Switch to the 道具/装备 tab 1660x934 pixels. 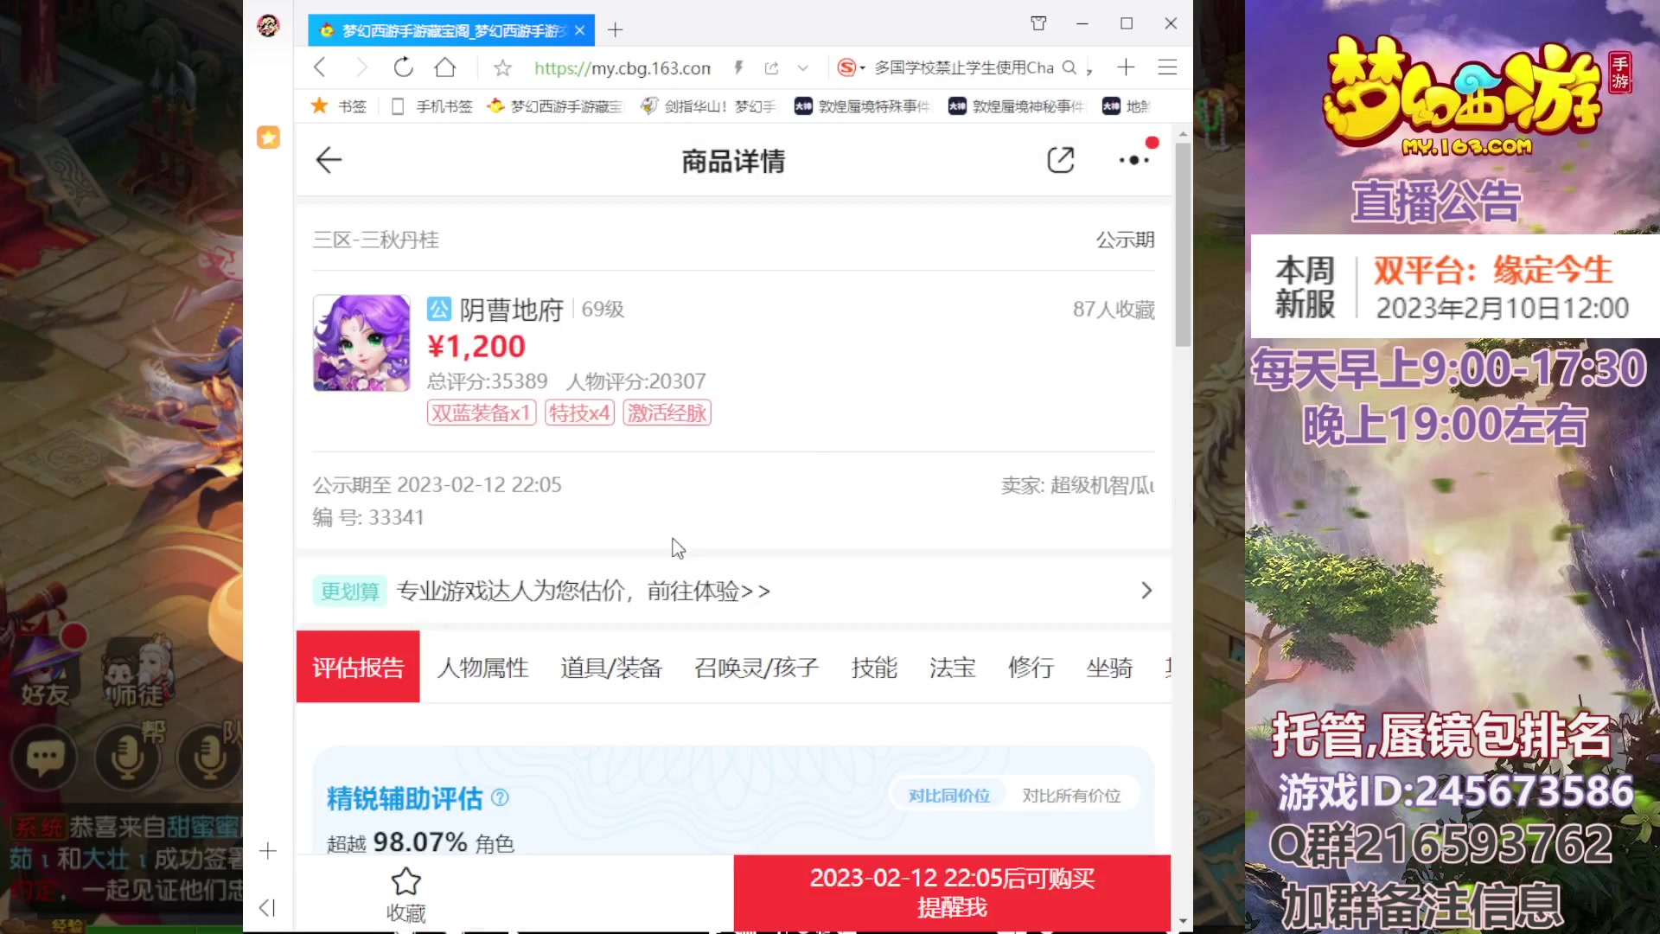(x=611, y=668)
